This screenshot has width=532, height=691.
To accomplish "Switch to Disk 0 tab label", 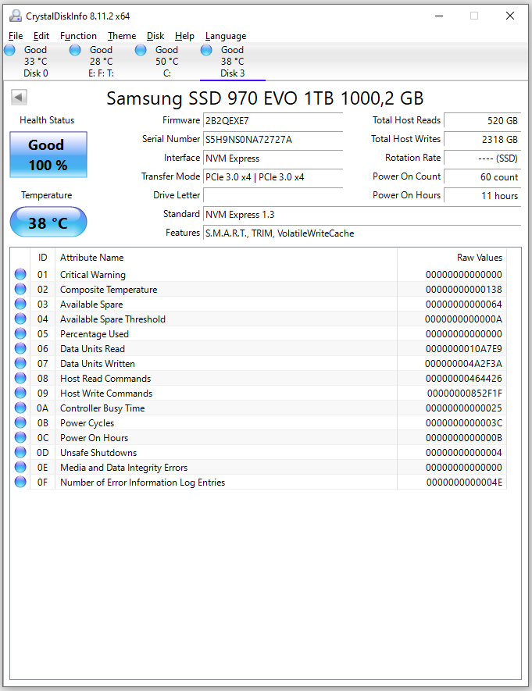I will tap(36, 73).
